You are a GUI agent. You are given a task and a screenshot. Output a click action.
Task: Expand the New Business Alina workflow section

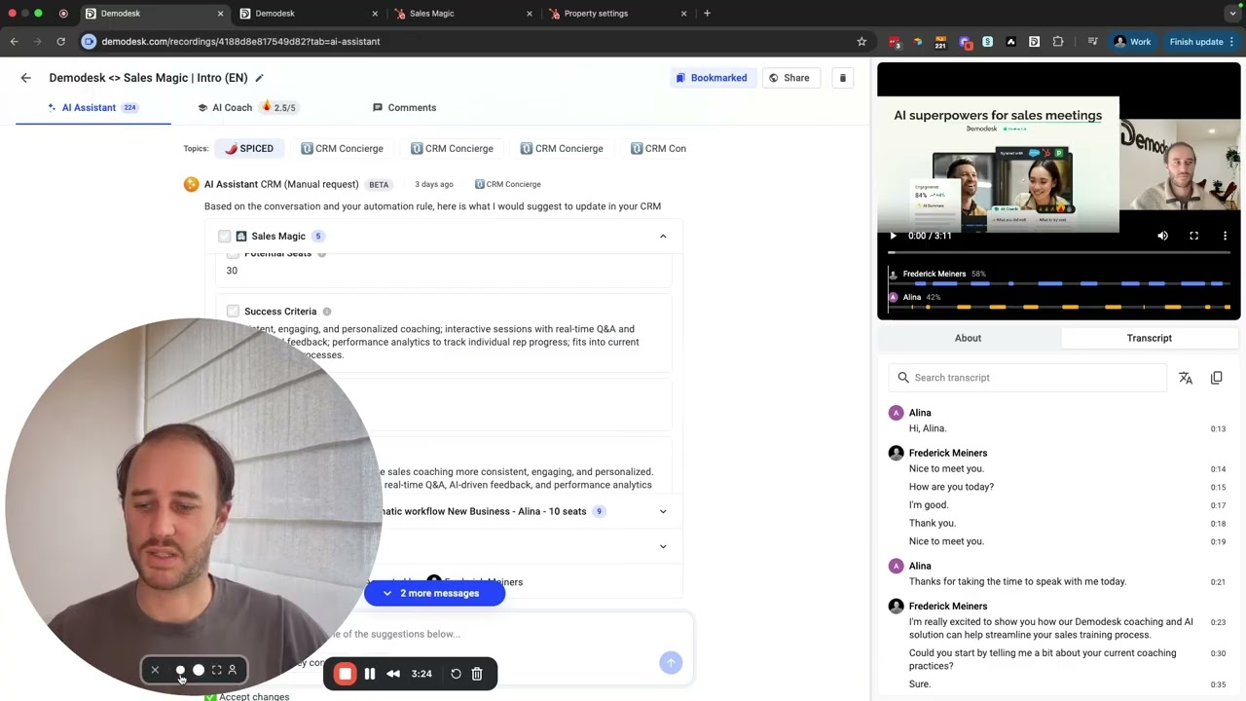[663, 511]
